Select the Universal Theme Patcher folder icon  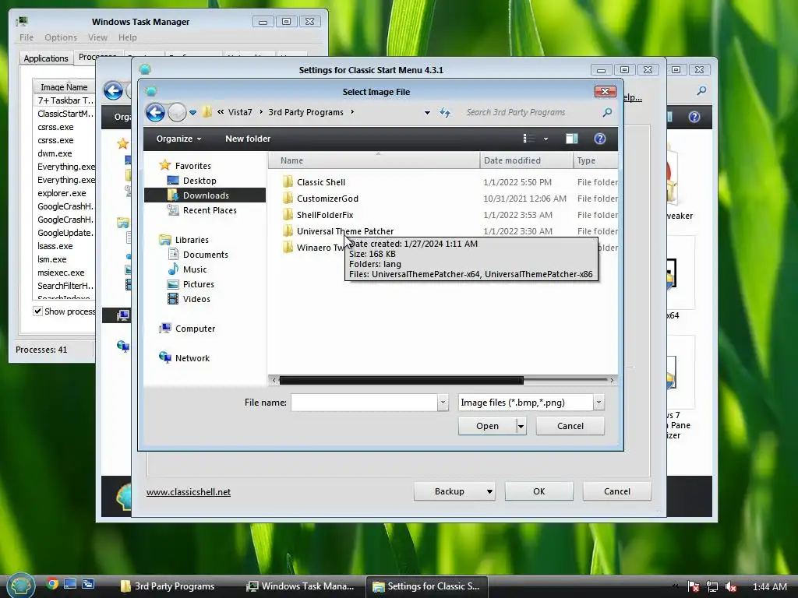pyautogui.click(x=288, y=230)
